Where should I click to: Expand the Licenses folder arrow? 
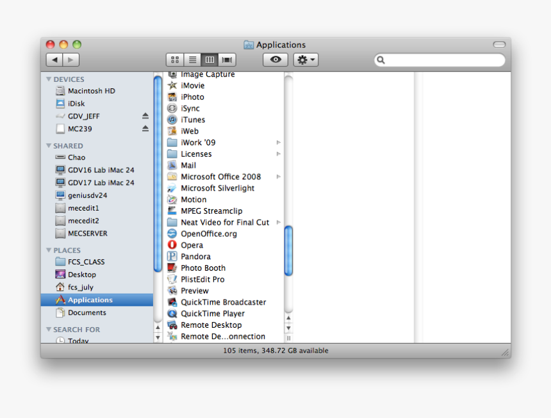(x=278, y=154)
